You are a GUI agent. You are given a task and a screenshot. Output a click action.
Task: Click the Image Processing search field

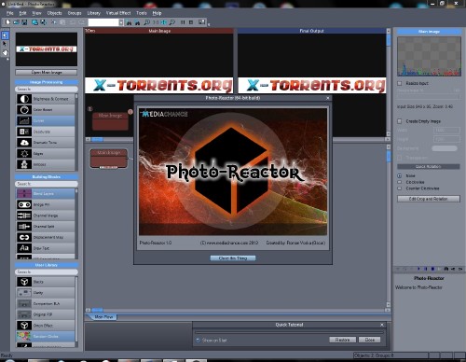(47, 90)
